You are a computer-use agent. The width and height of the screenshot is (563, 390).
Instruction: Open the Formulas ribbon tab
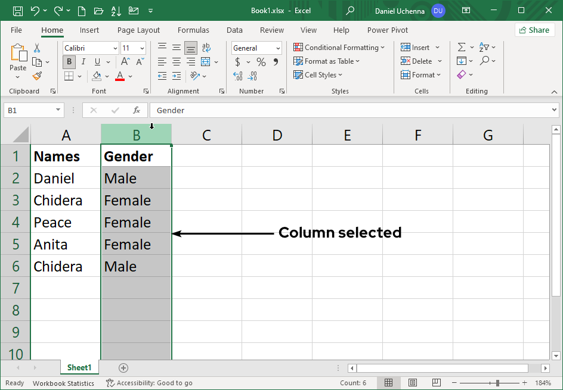tap(193, 30)
